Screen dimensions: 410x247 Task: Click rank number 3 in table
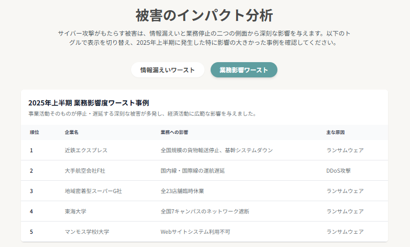click(32, 191)
